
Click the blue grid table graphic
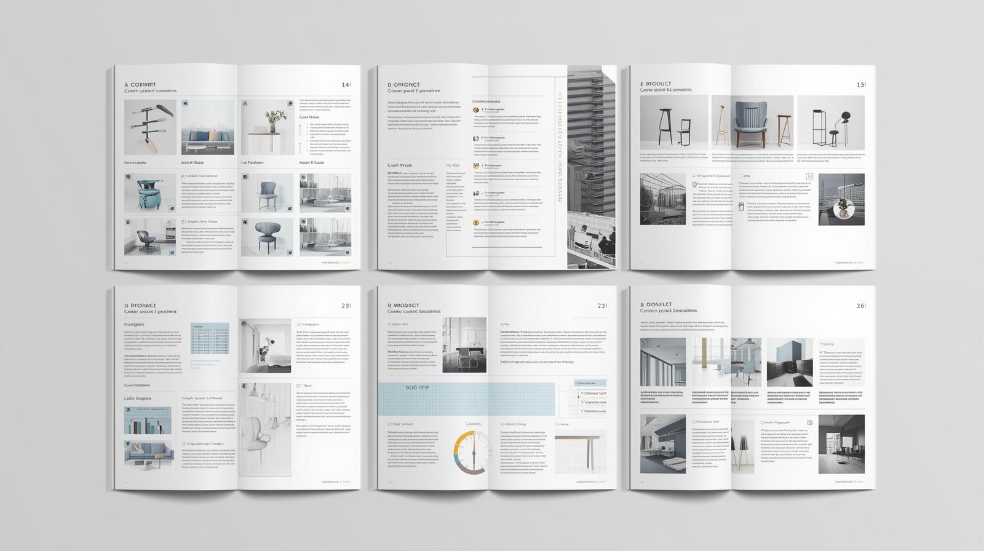tap(210, 339)
